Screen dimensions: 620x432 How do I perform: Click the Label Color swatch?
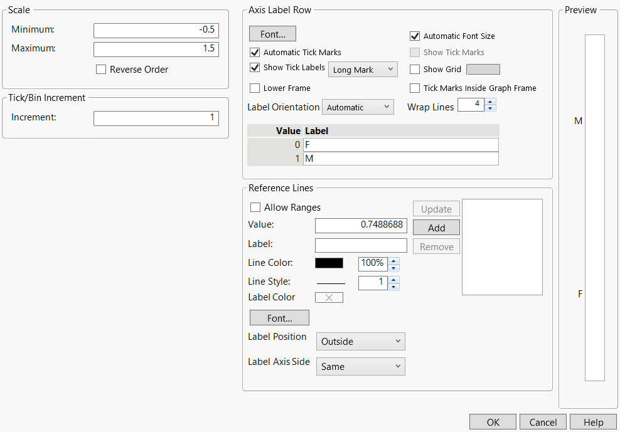click(x=329, y=297)
